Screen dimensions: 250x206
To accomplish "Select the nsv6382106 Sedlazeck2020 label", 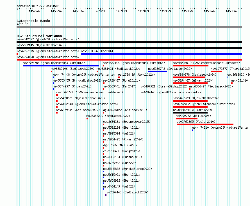I will click(72, 69).
